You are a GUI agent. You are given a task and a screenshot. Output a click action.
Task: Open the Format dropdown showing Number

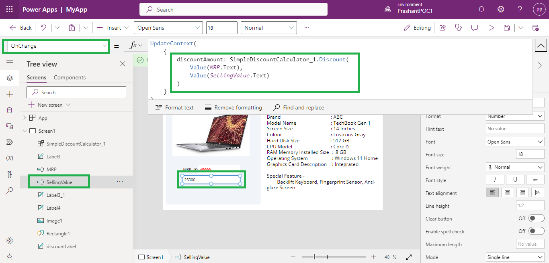[x=515, y=116]
